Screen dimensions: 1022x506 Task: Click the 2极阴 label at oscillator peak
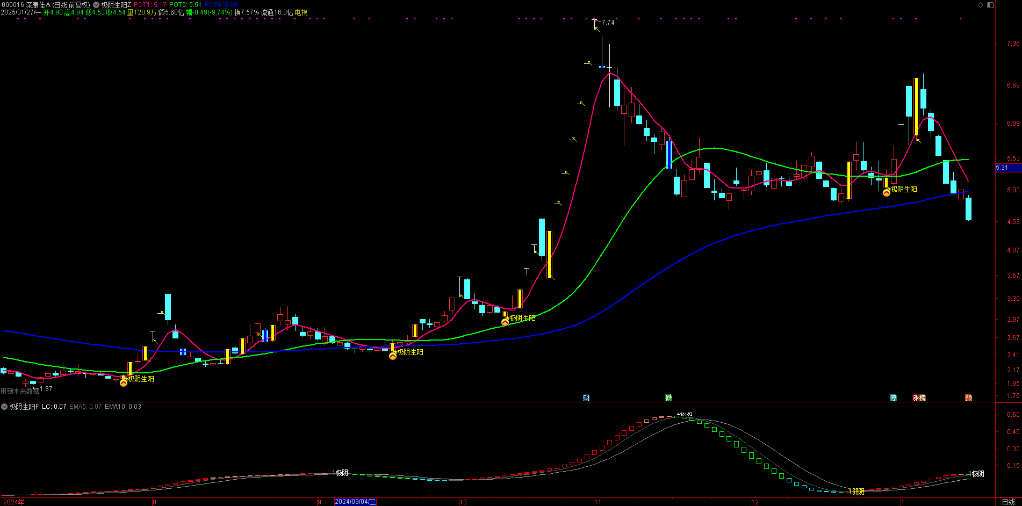click(685, 414)
